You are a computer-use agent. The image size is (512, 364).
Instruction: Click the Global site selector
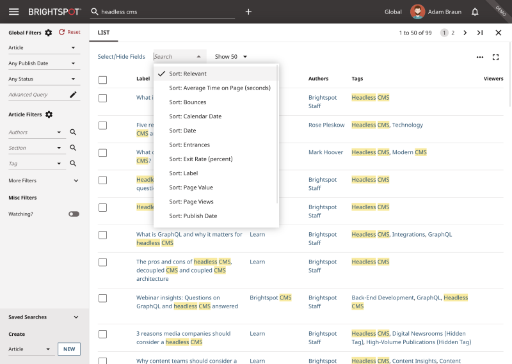(x=393, y=12)
